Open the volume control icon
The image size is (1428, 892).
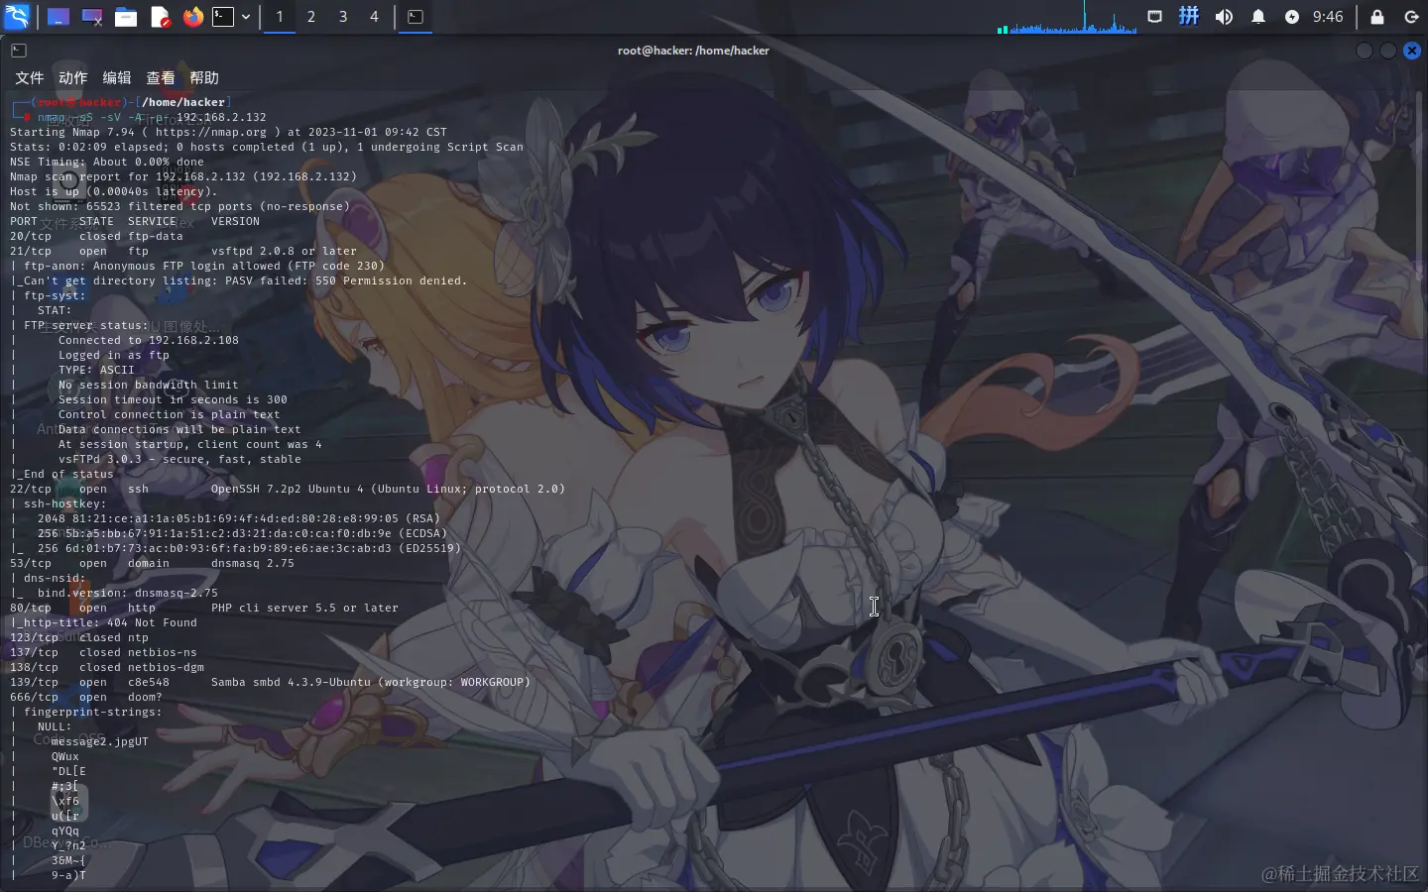click(1224, 17)
